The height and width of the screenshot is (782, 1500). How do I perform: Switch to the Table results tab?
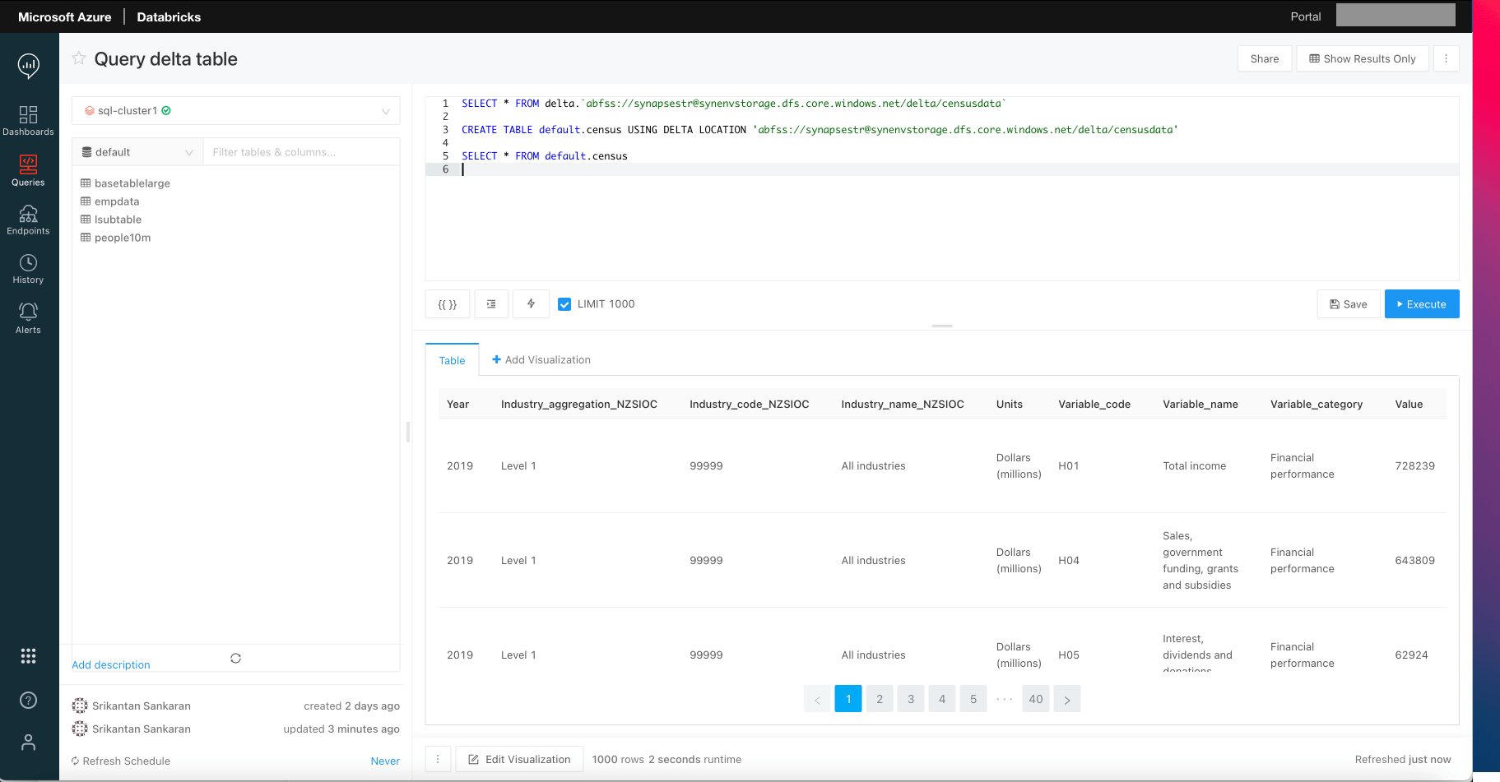(x=452, y=359)
